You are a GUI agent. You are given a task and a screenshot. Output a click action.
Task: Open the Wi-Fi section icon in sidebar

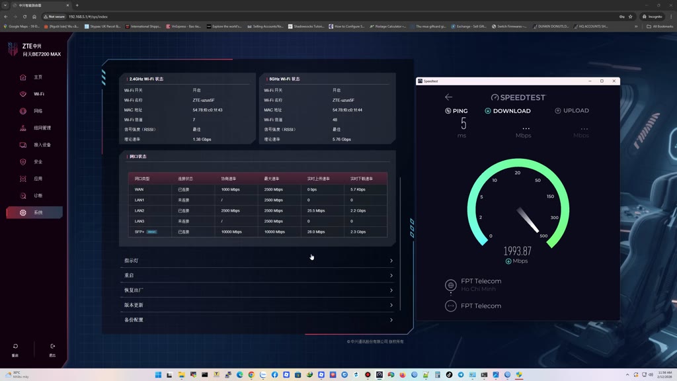pyautogui.click(x=23, y=94)
